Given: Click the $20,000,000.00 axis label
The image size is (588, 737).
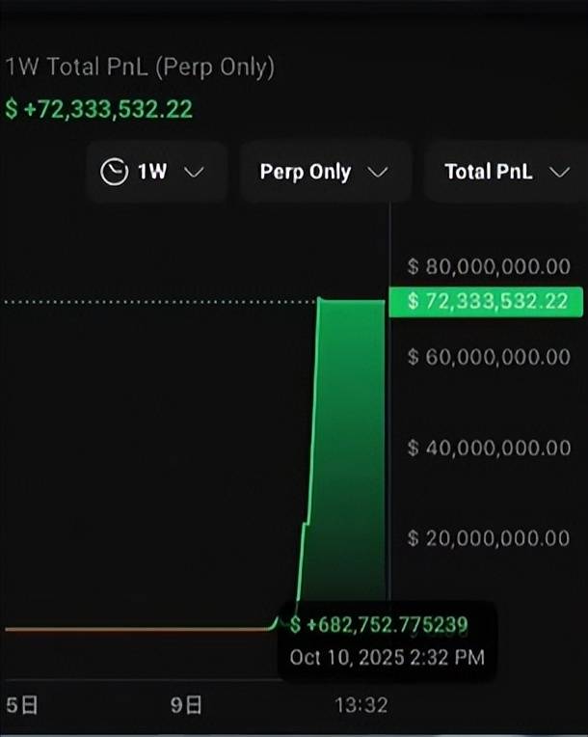Looking at the screenshot, I should (x=490, y=537).
